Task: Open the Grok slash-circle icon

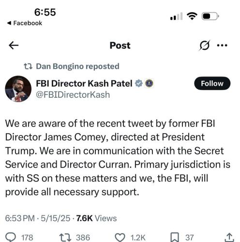Action: pos(205,45)
